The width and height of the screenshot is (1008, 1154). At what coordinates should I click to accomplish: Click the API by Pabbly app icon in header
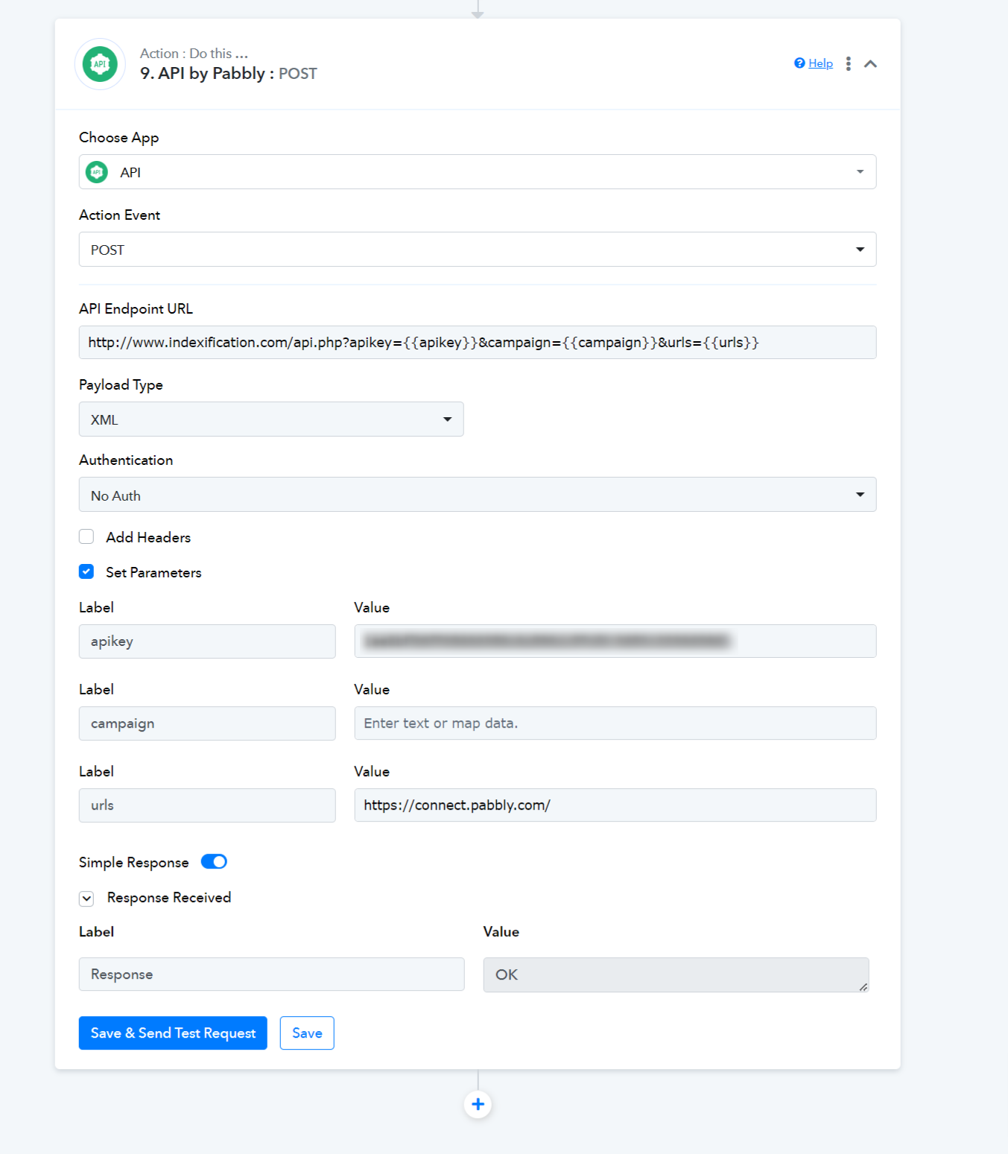tap(100, 64)
